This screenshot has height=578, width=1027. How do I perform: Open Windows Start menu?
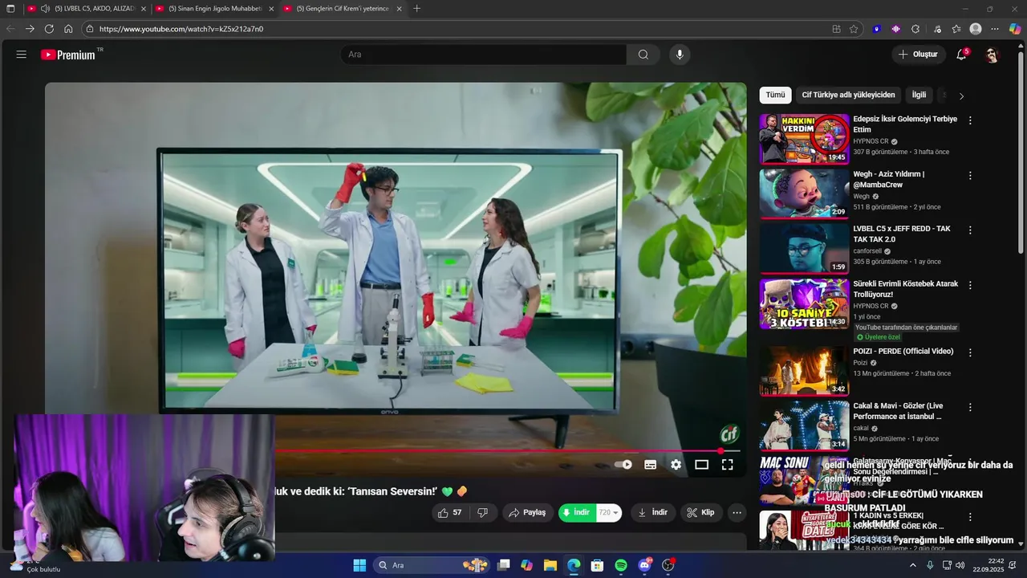[359, 565]
